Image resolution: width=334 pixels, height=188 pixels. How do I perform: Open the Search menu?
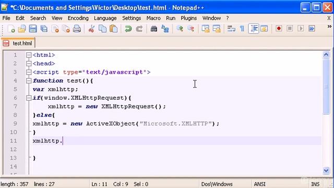[38, 18]
